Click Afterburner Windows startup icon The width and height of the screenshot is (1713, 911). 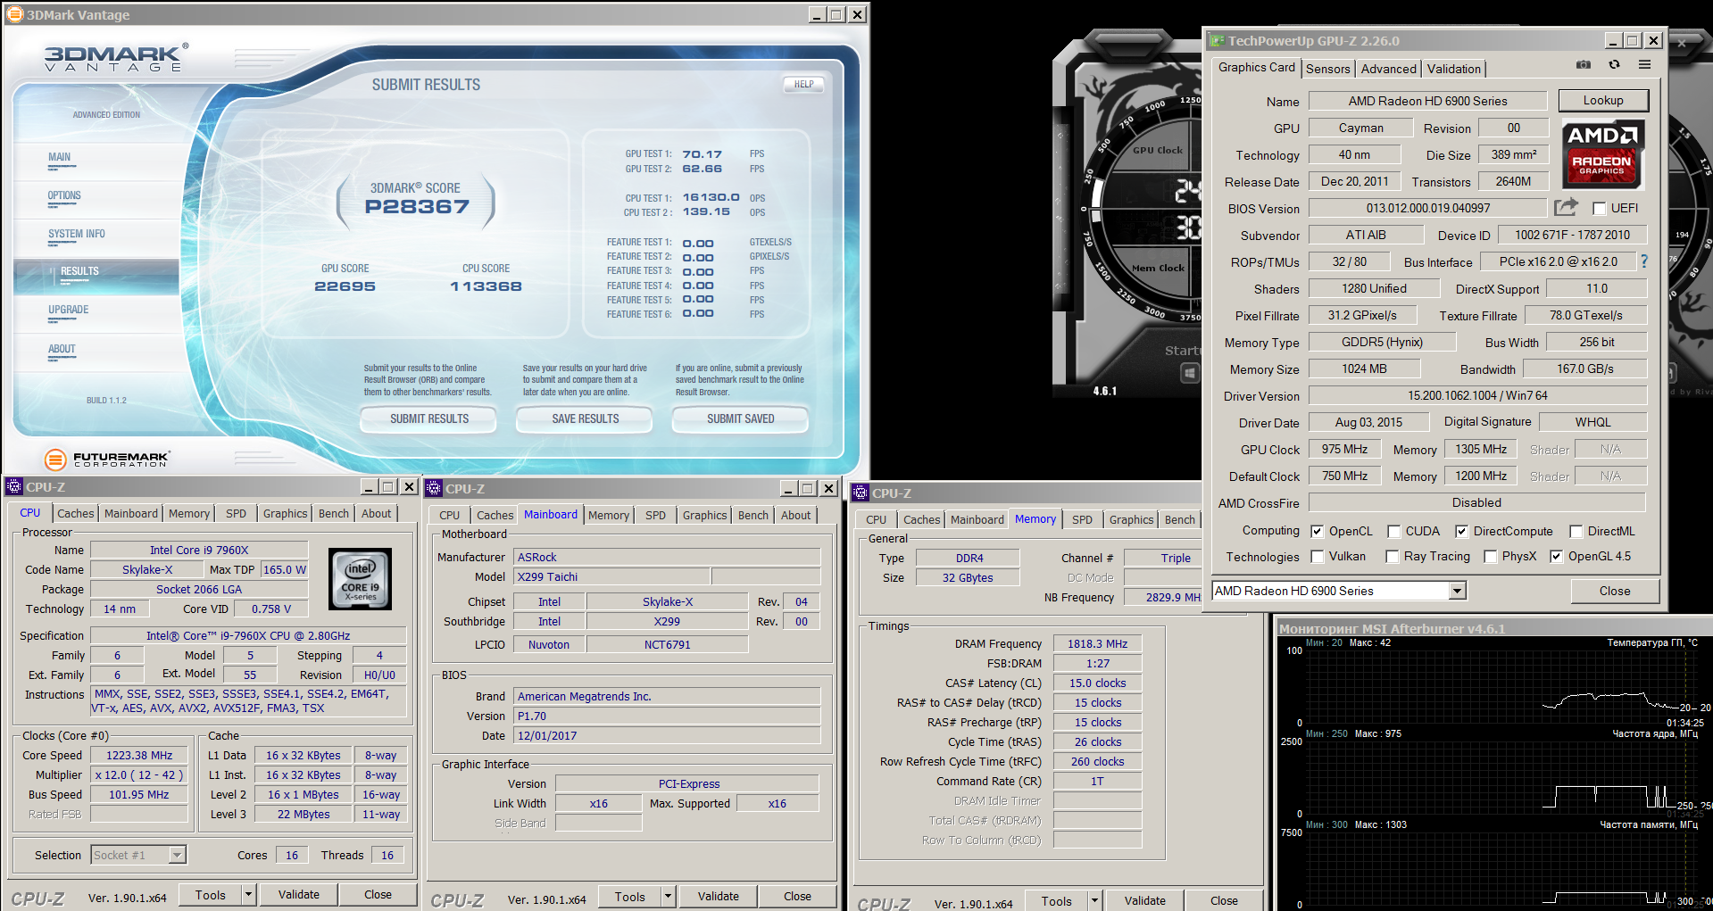pyautogui.click(x=1190, y=373)
